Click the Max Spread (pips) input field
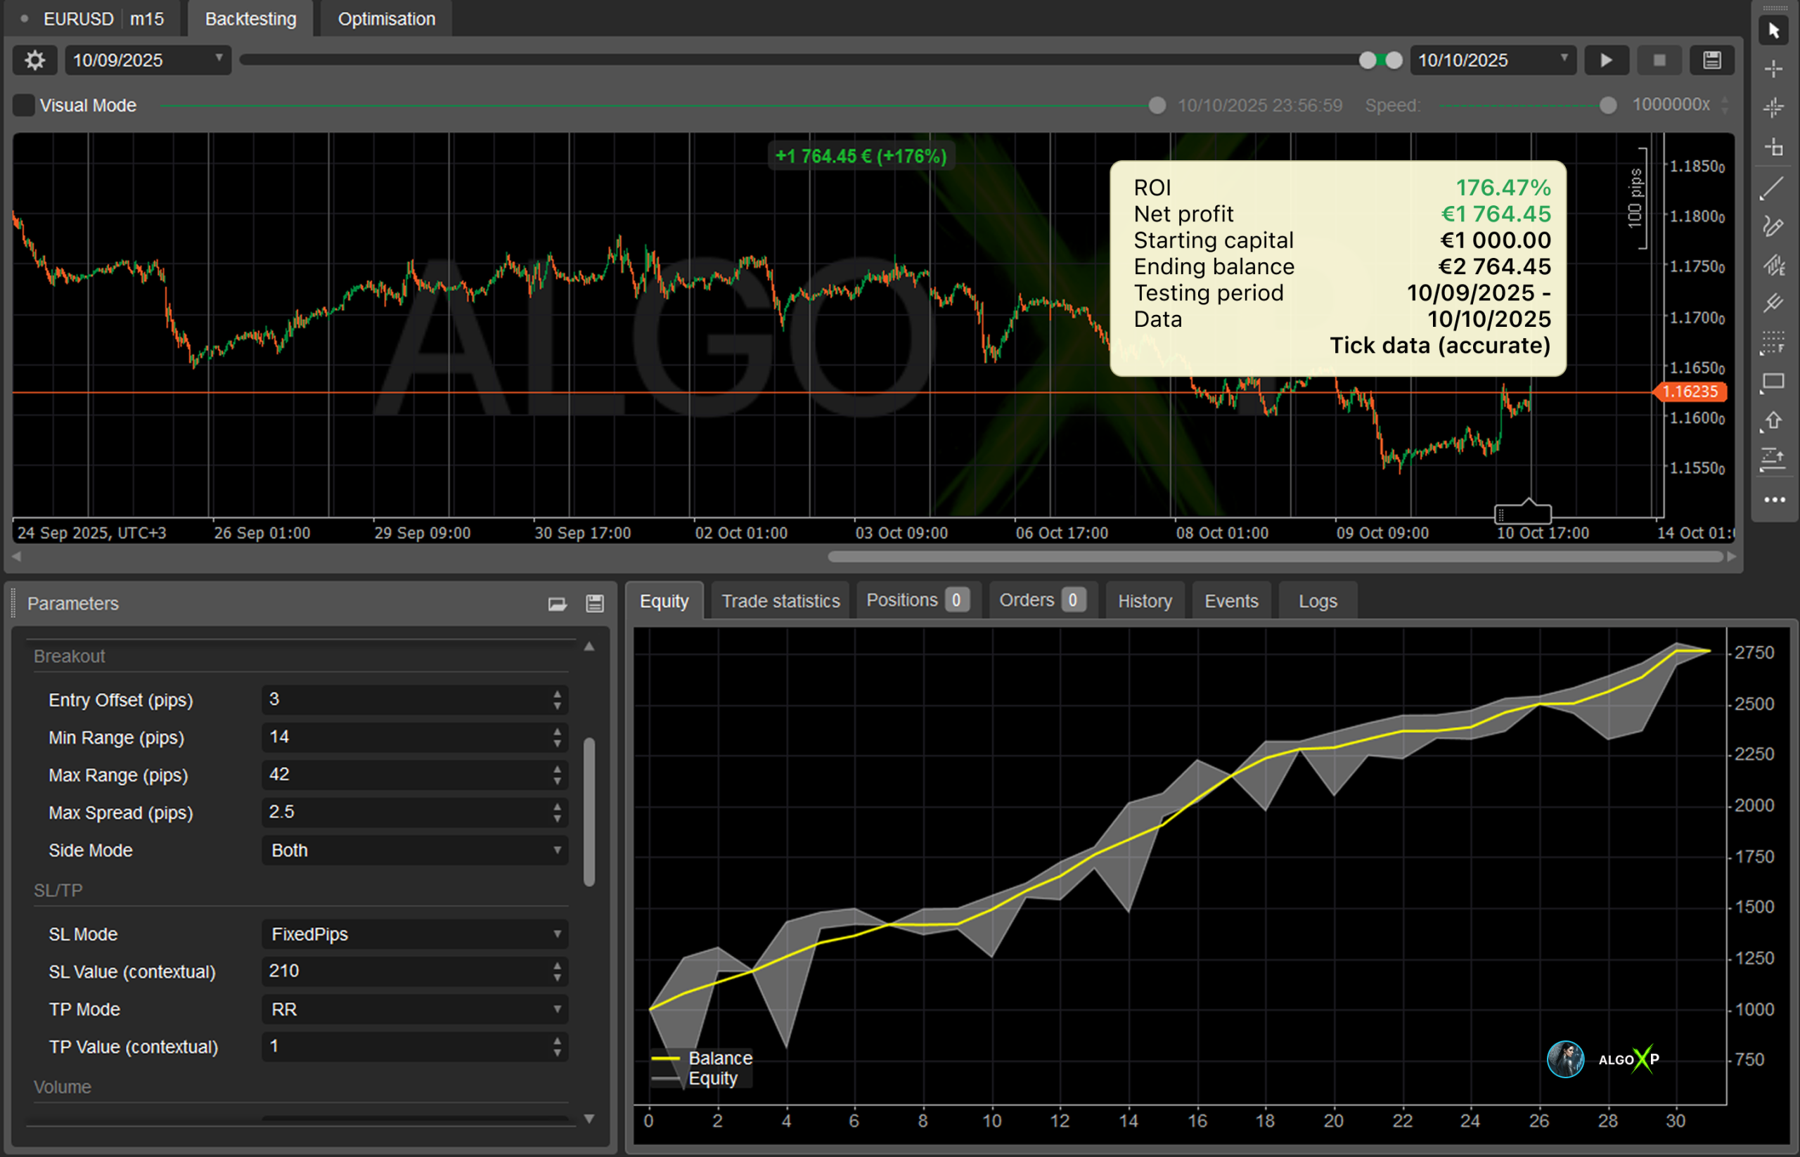The image size is (1800, 1157). coord(406,812)
